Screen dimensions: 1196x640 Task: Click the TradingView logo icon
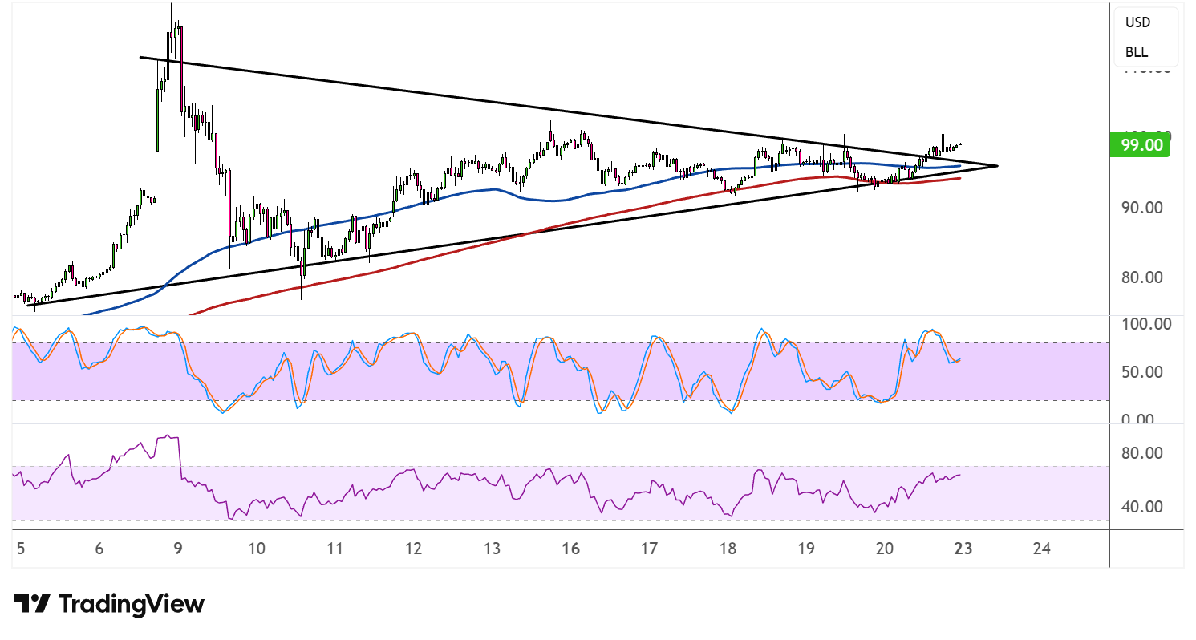(32, 604)
